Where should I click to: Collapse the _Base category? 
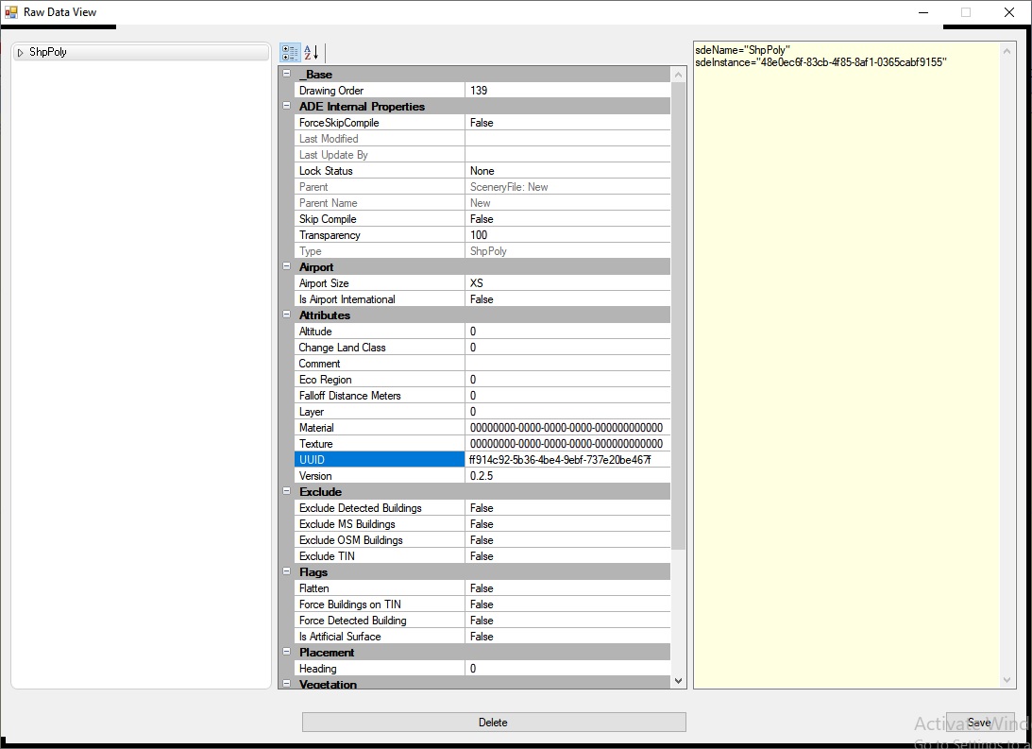(x=286, y=74)
